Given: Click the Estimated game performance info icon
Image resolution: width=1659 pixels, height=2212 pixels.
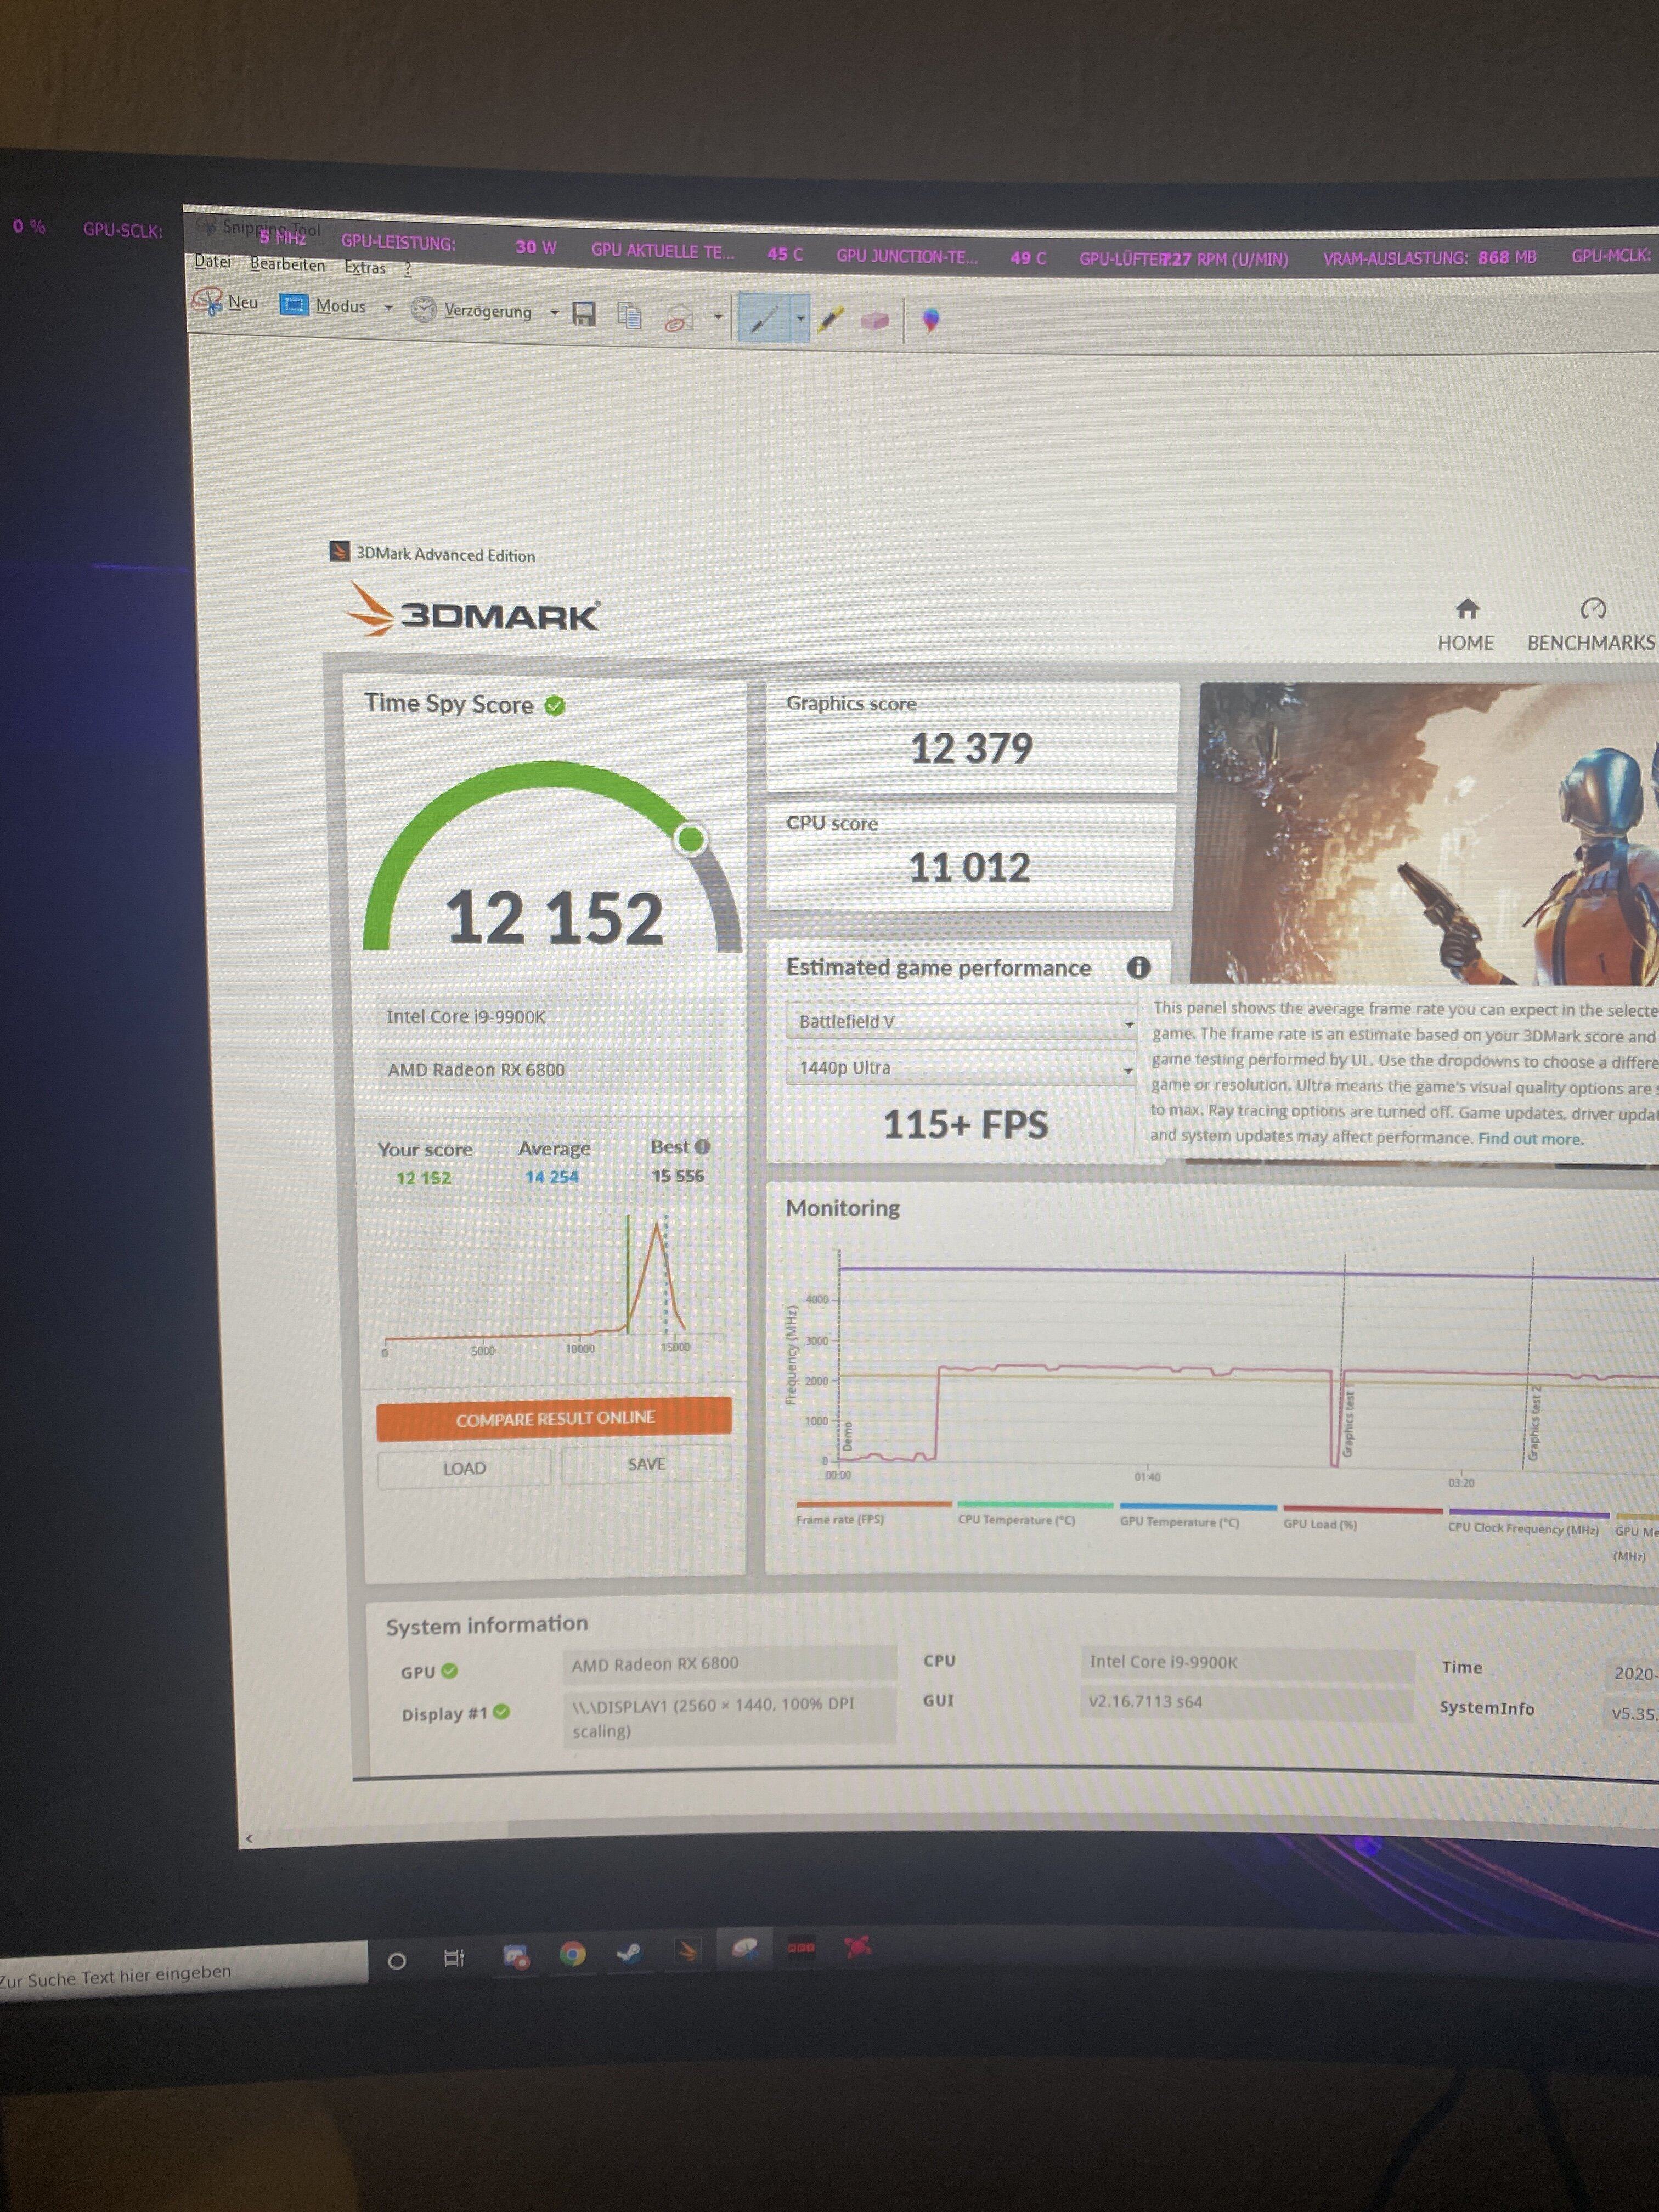Looking at the screenshot, I should pyautogui.click(x=1138, y=967).
